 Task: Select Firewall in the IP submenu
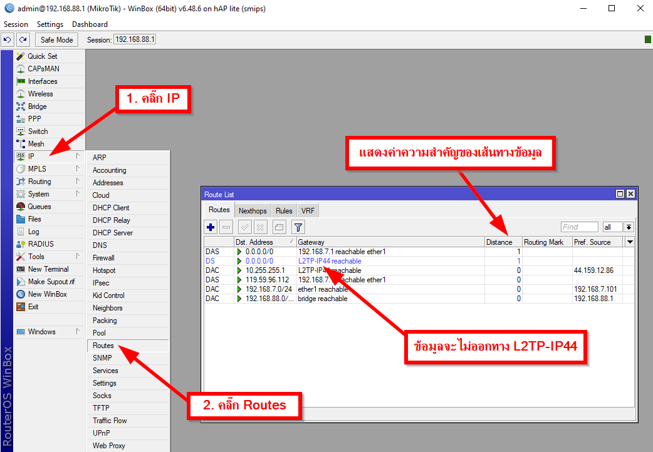[128, 258]
